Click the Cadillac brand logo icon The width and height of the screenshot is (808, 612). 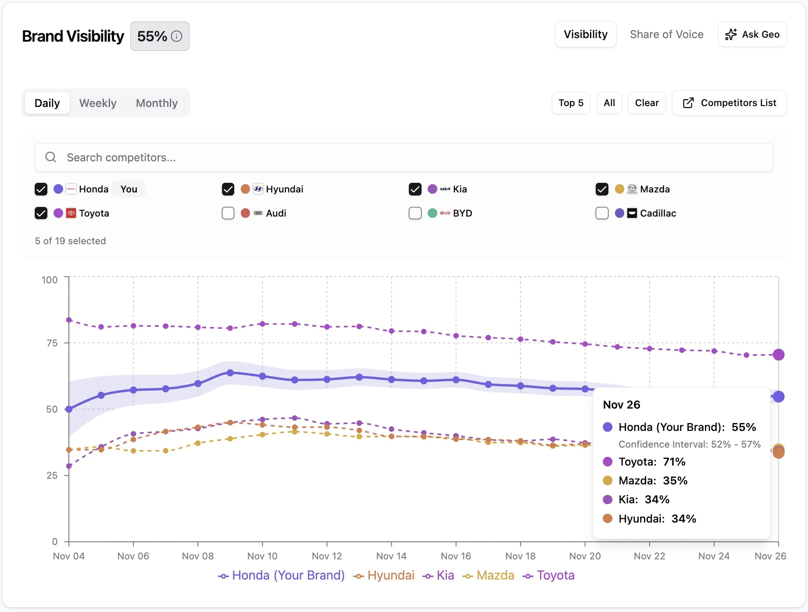[632, 213]
